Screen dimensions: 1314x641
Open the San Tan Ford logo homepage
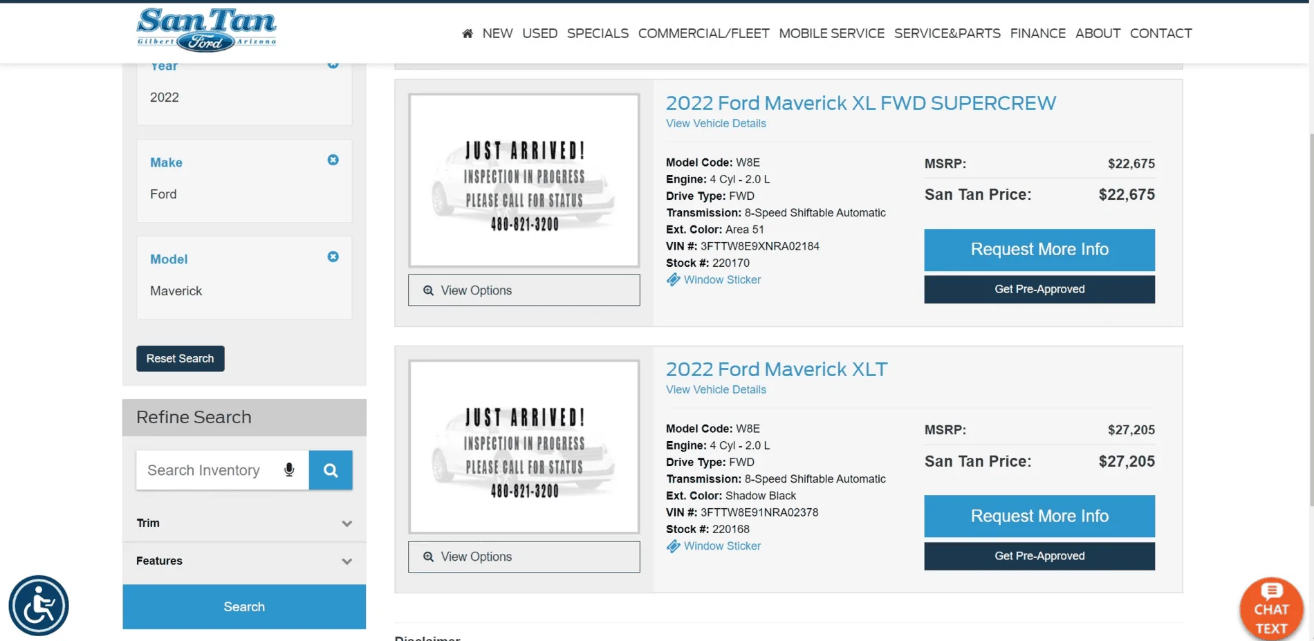206,30
